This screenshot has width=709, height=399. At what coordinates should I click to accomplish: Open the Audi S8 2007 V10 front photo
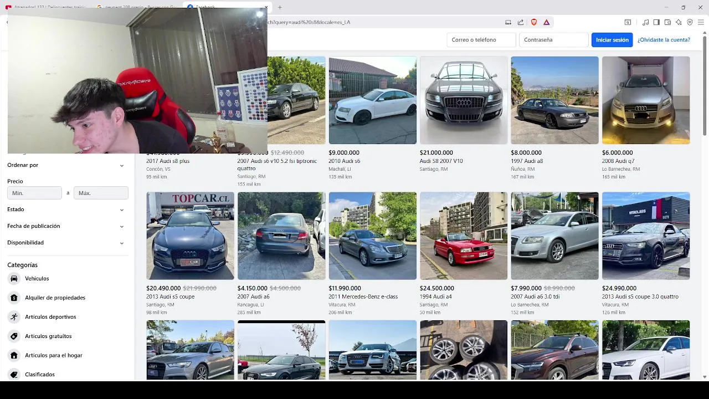(464, 100)
